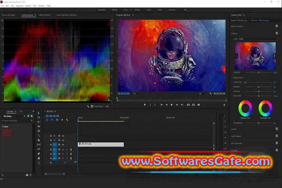Viewport: 282px width, 188px height.
Task: Switch to the Editing workspace tab
Action: click(114, 10)
